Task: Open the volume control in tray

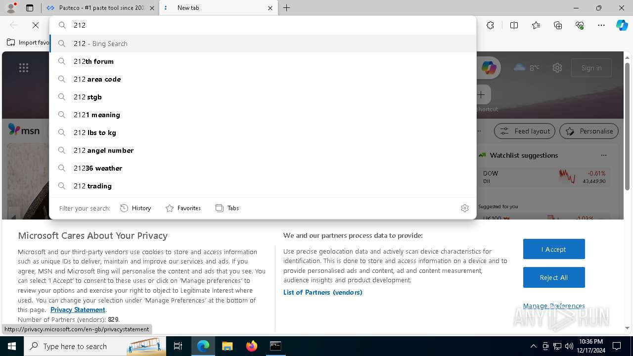Action: point(569,346)
